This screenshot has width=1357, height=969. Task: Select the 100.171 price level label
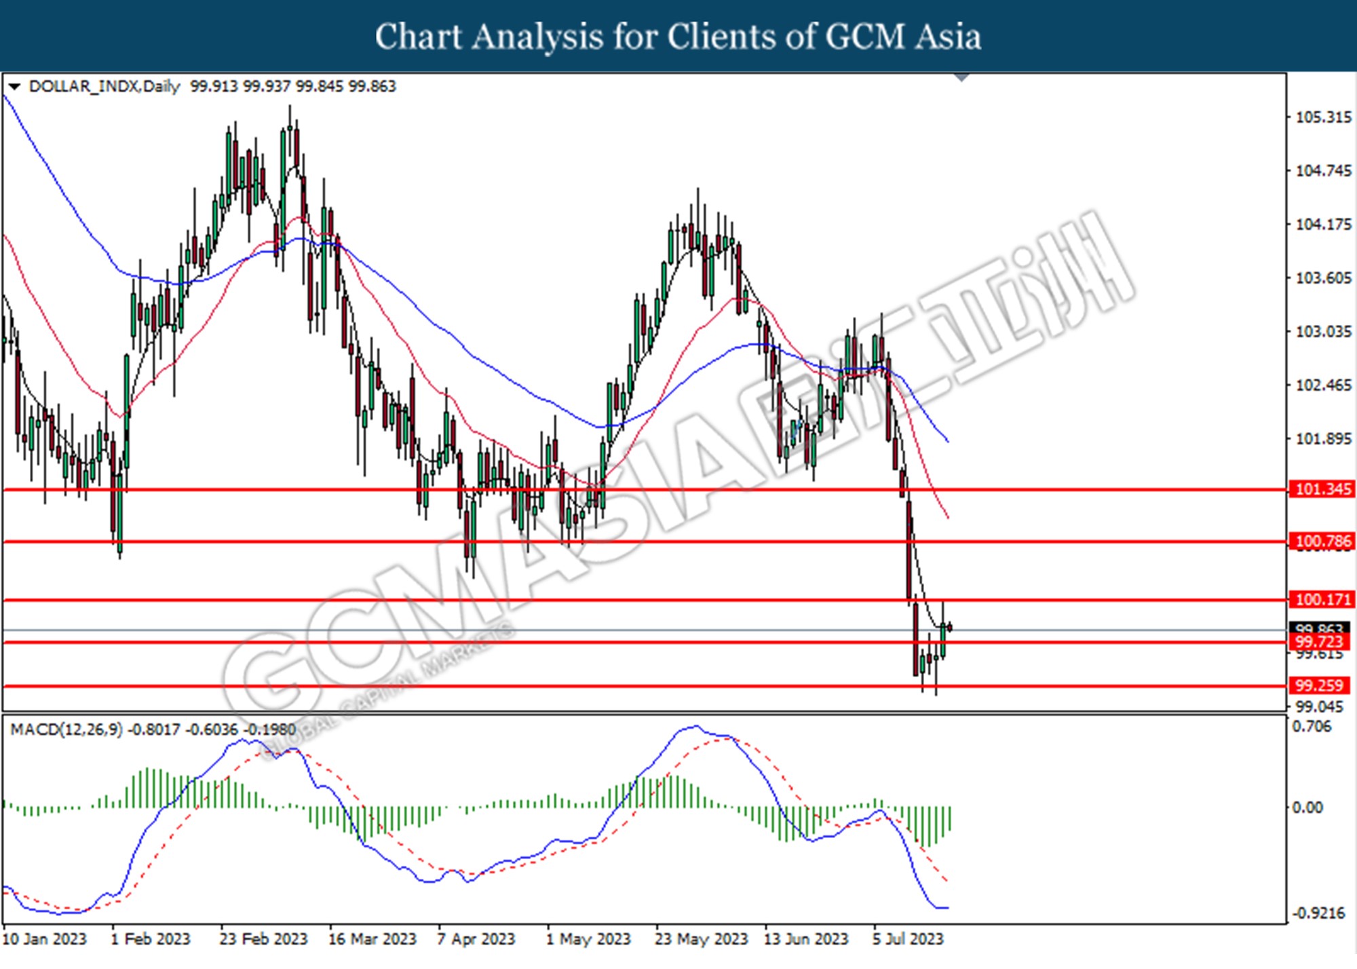pyautogui.click(x=1321, y=600)
